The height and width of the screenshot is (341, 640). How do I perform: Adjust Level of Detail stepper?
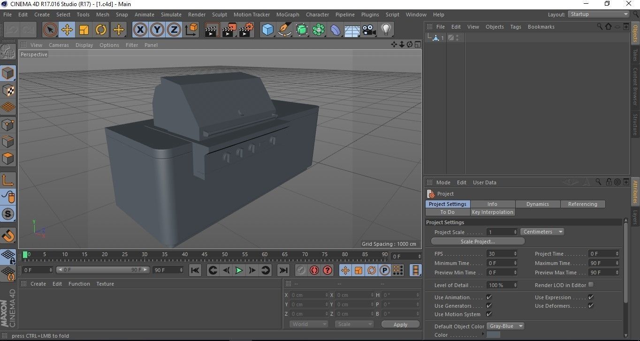pyautogui.click(x=515, y=285)
